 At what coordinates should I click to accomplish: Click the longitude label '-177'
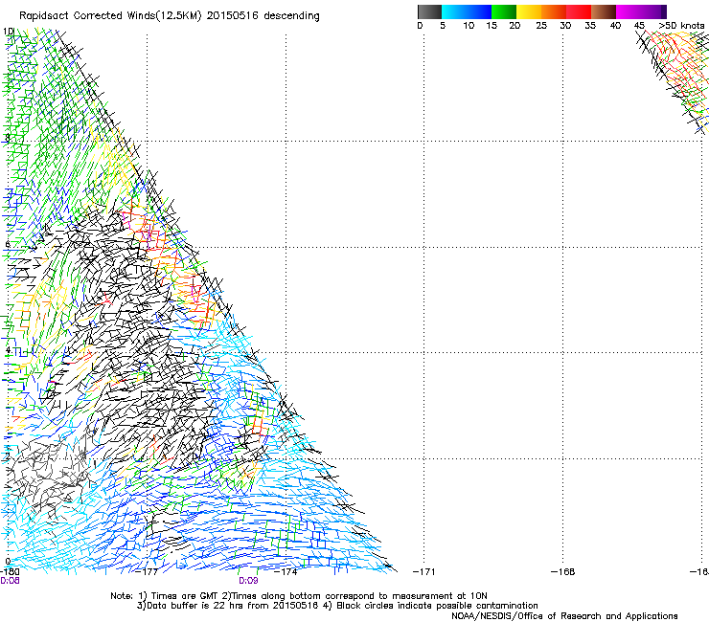[x=147, y=572]
